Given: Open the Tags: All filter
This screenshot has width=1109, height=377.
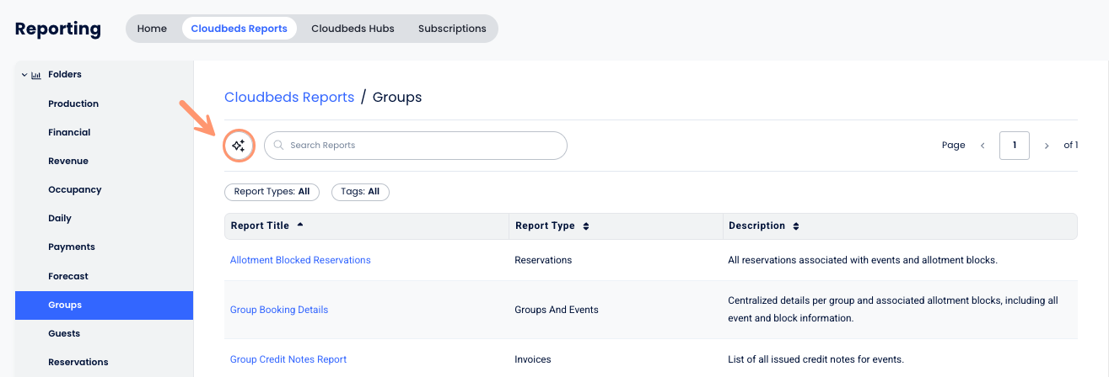Looking at the screenshot, I should point(360,192).
